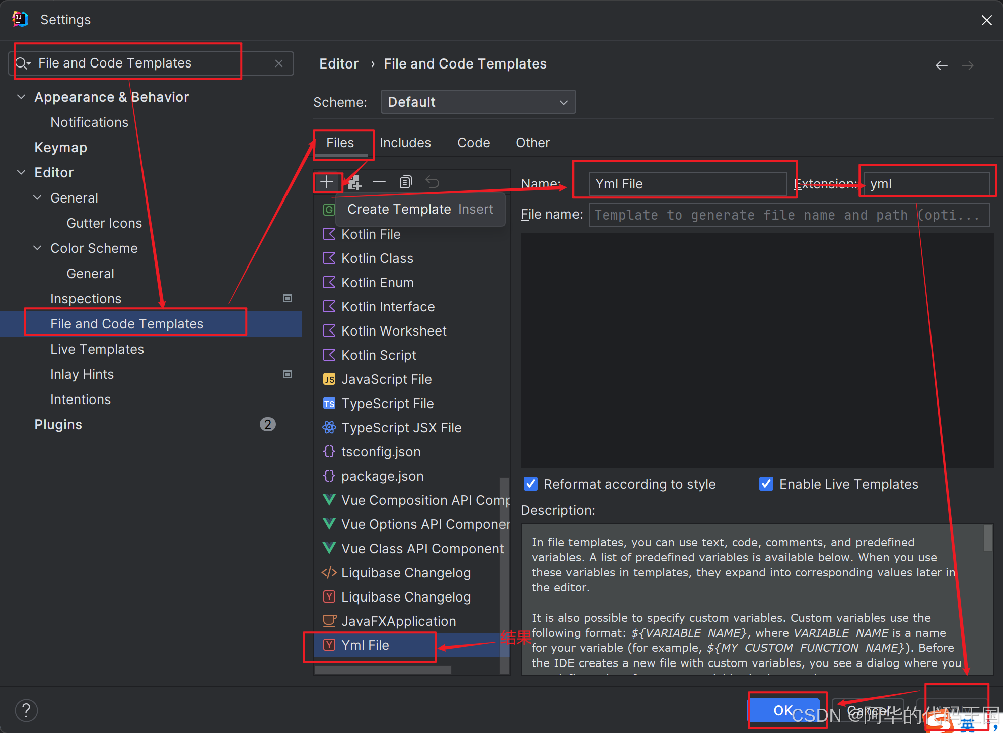
Task: Click the Copy Template icon
Action: [x=405, y=182]
